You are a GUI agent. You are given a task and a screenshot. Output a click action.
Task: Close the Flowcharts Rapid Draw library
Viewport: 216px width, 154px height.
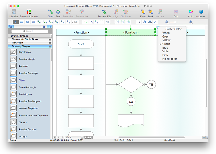click(50, 39)
